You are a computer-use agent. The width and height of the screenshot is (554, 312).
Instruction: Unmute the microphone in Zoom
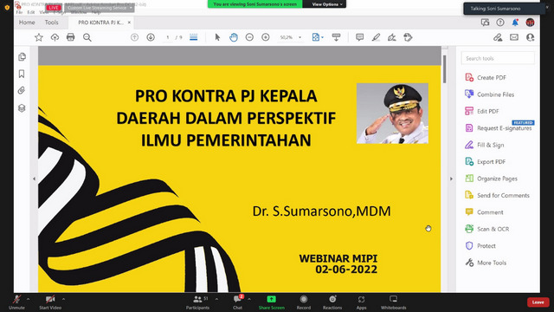point(16,302)
